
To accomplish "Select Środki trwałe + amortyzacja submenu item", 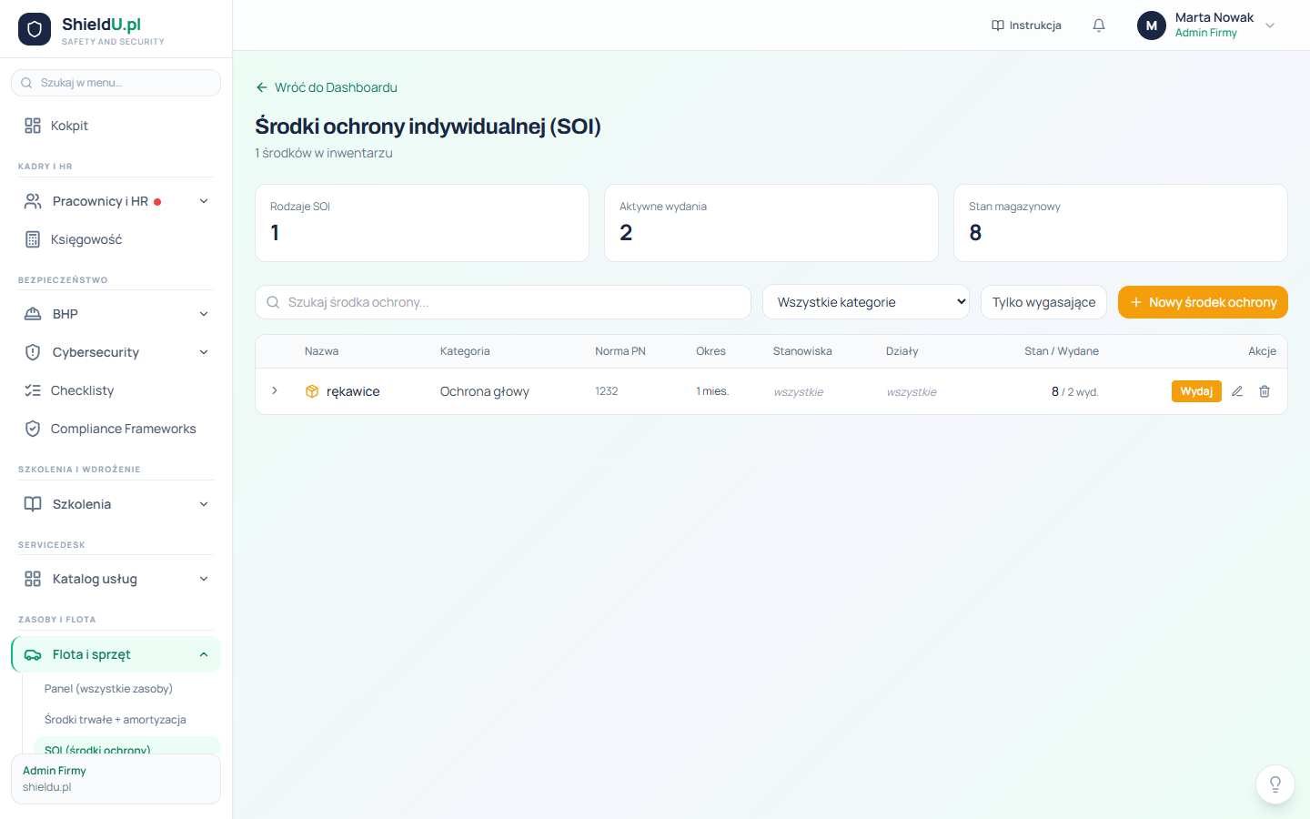I will pos(116,719).
